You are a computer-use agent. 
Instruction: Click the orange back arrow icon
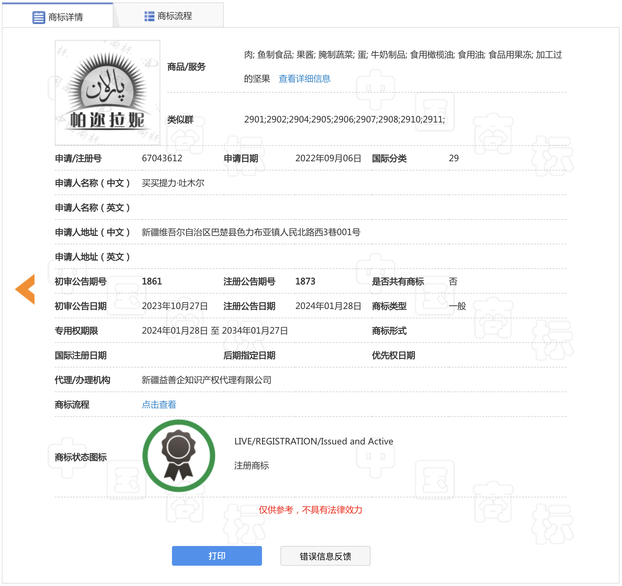click(x=25, y=289)
